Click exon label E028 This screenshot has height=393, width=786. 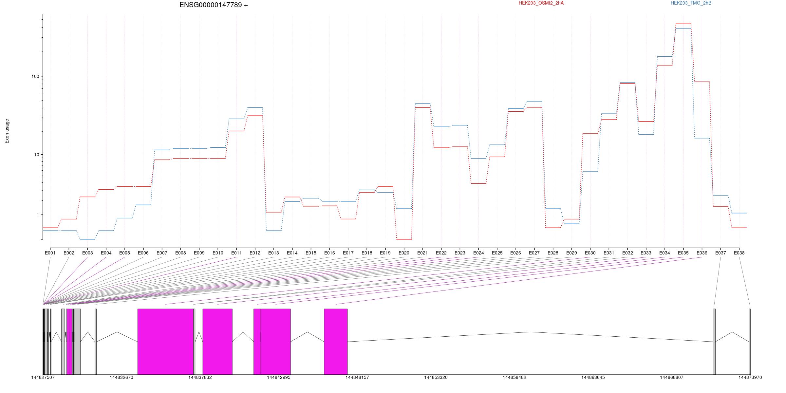[553, 253]
